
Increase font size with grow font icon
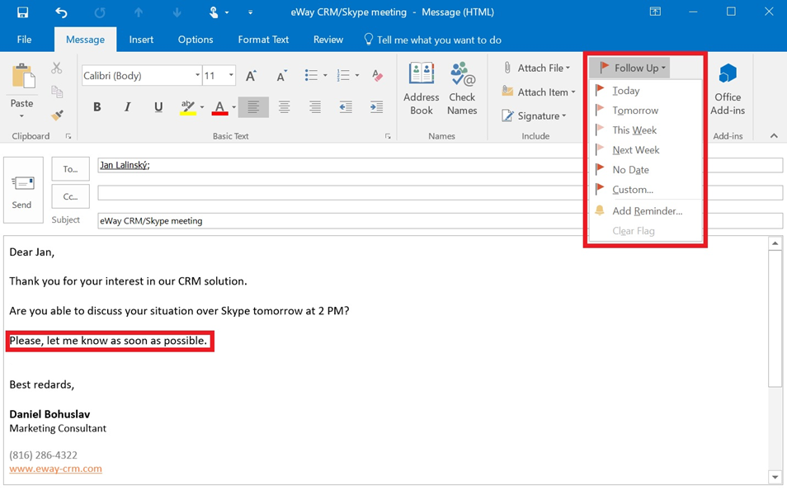(x=252, y=76)
